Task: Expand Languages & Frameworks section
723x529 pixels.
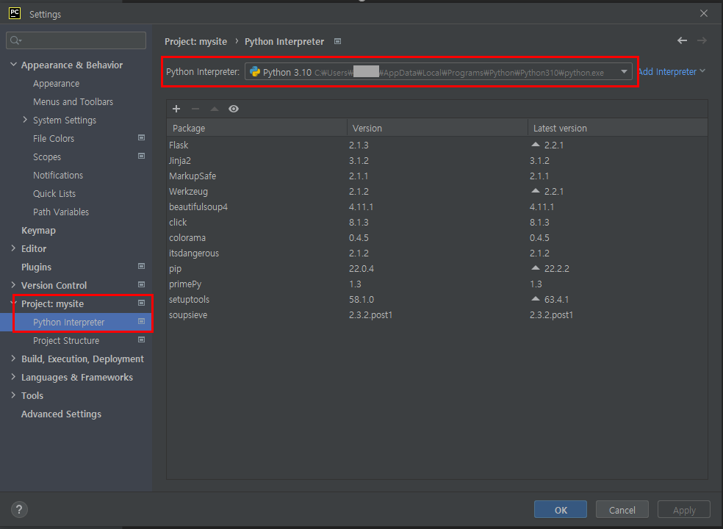Action: tap(13, 377)
